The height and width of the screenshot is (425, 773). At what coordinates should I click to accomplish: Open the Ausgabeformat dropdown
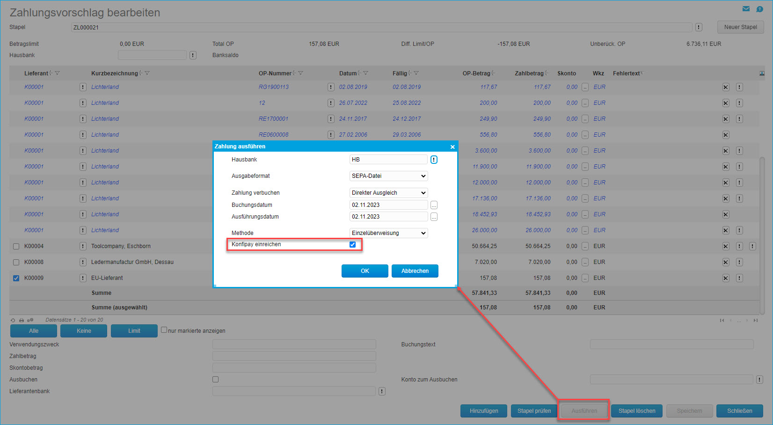(x=388, y=176)
